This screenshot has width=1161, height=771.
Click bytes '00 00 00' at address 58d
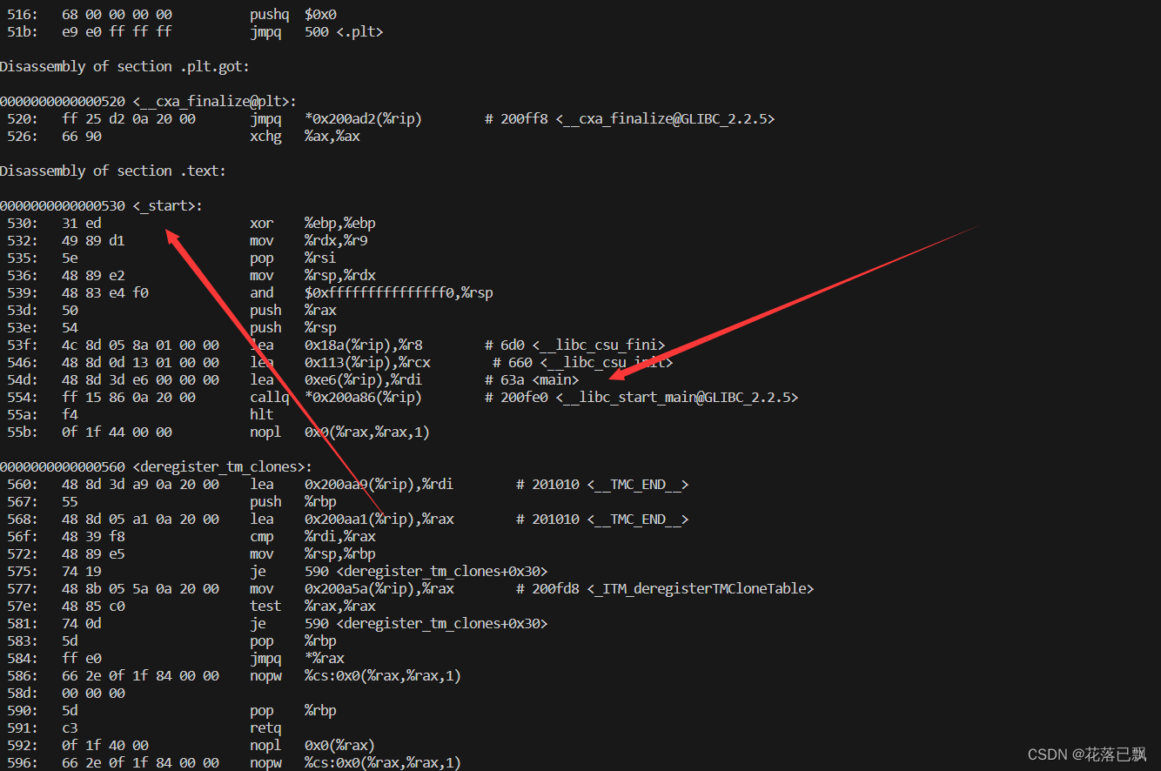[93, 694]
